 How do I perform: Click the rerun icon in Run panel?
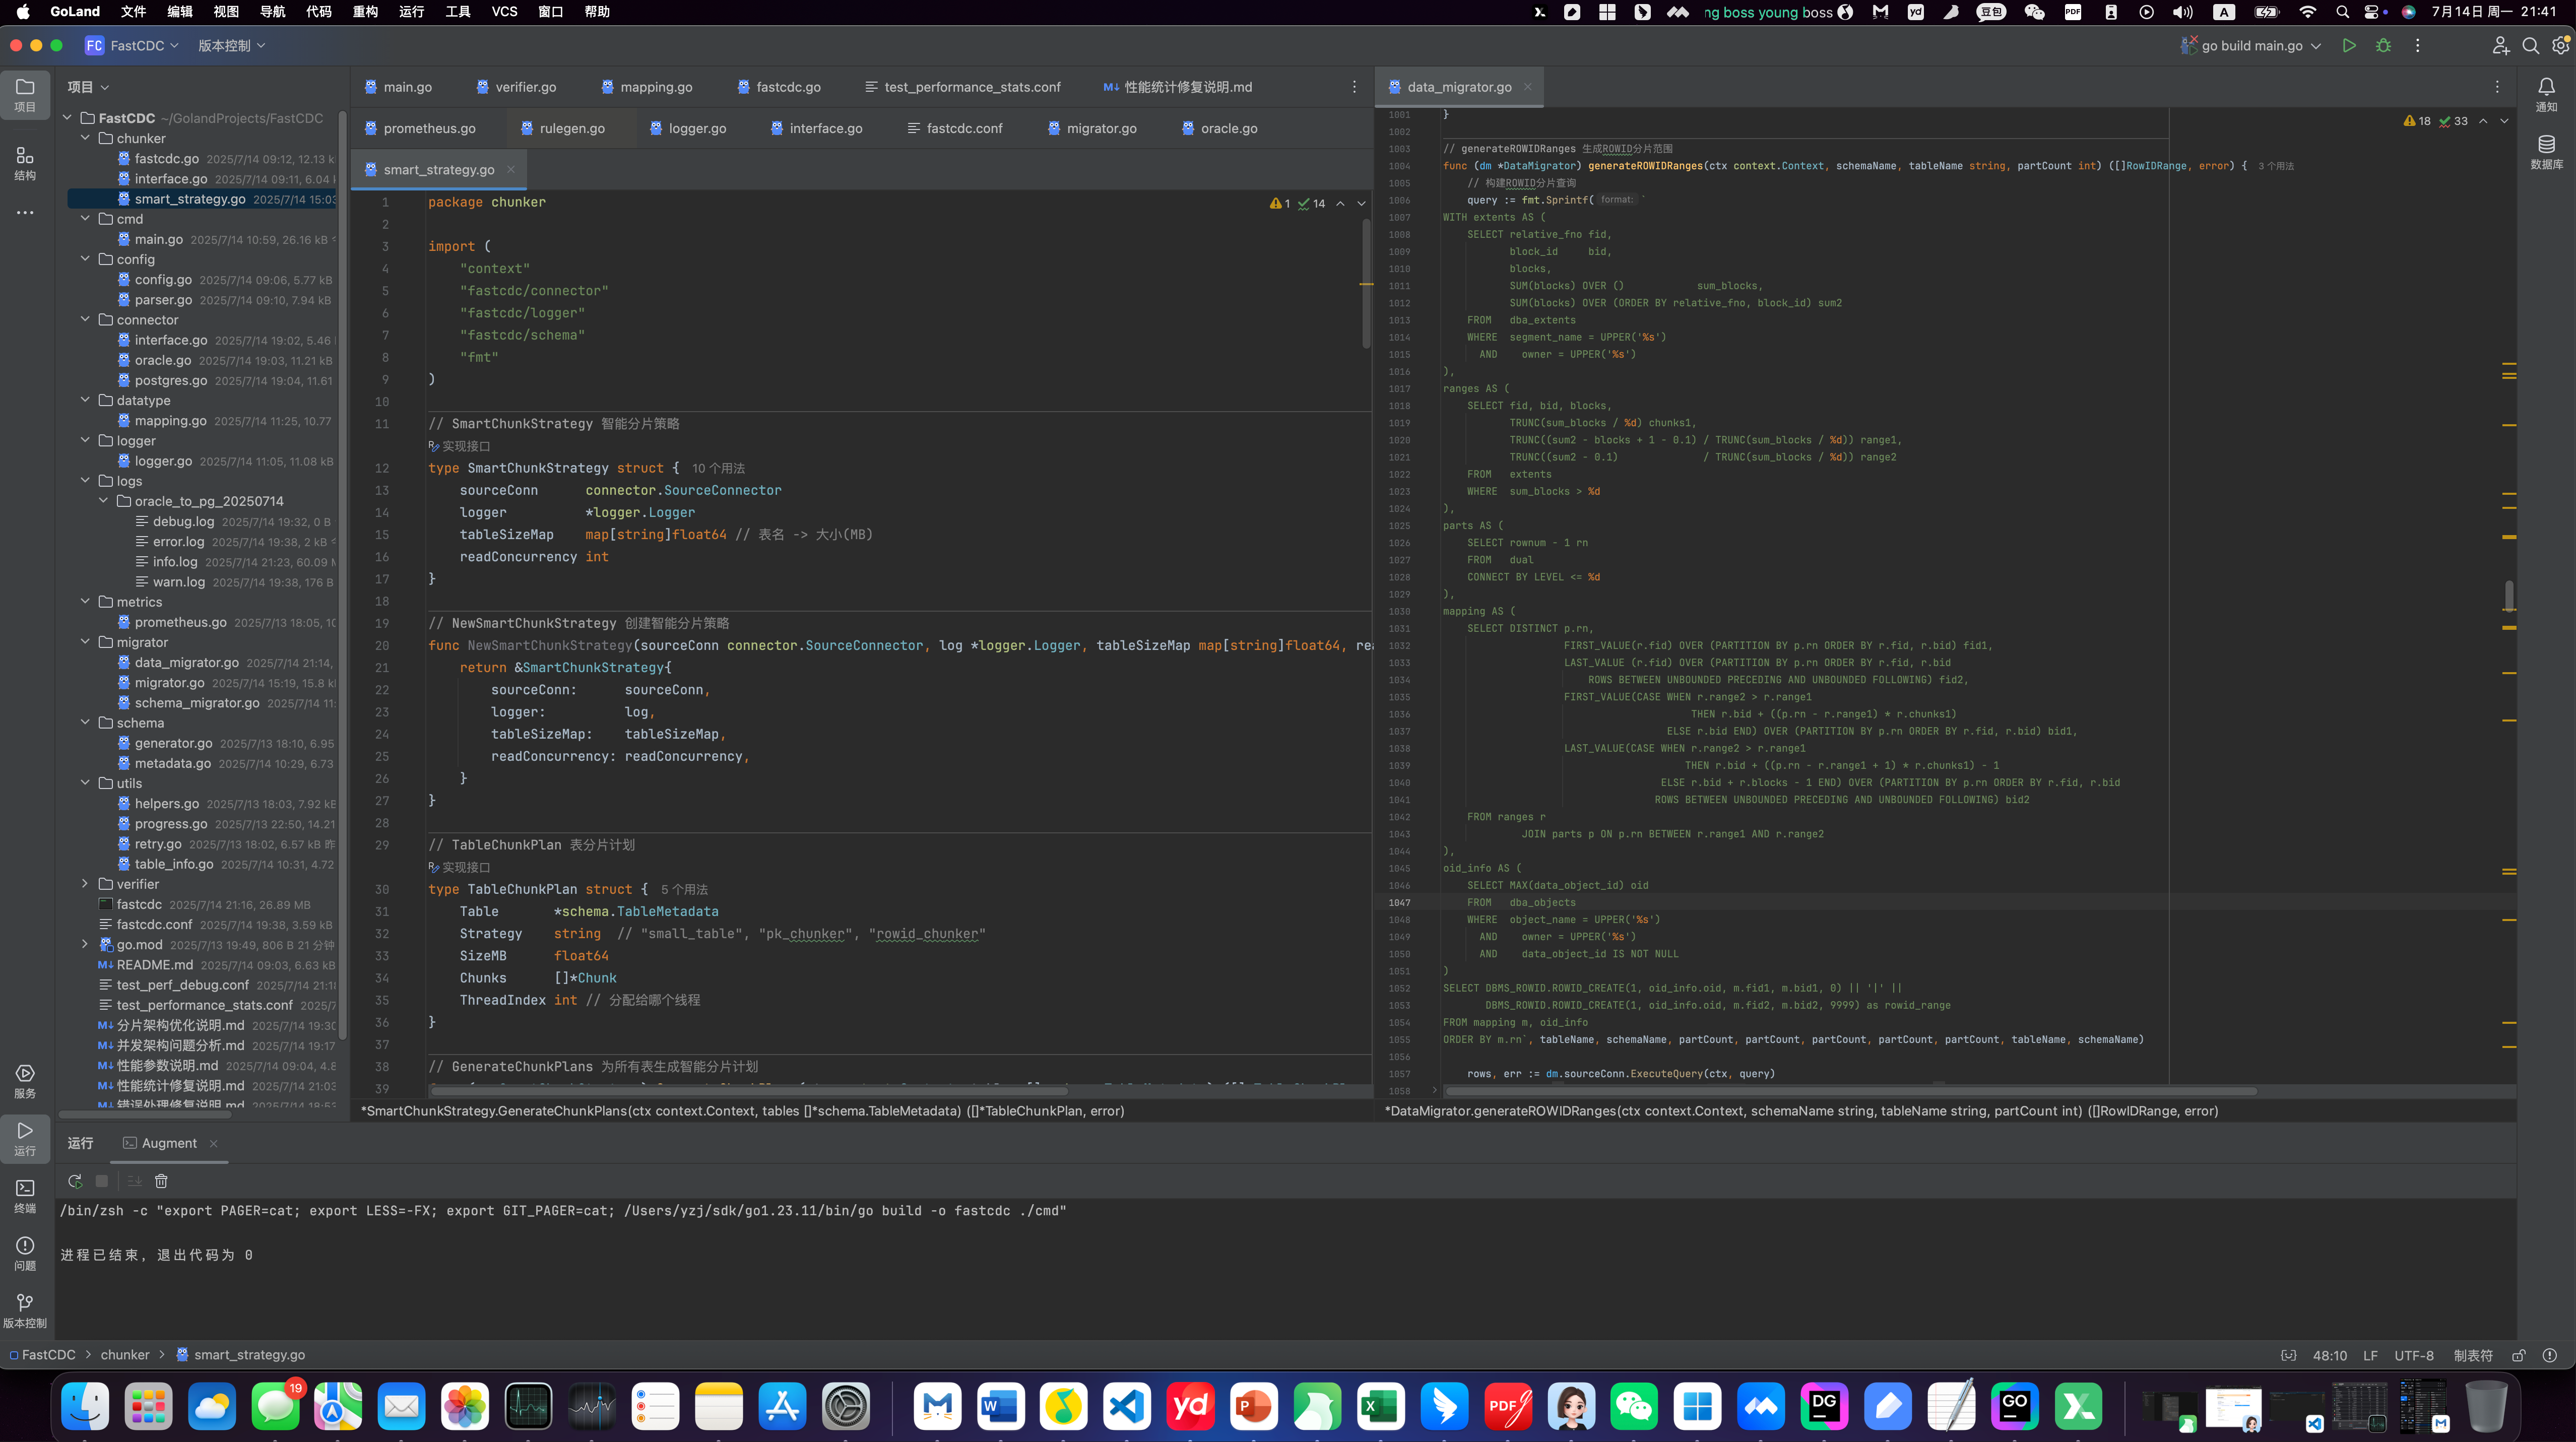pyautogui.click(x=75, y=1181)
